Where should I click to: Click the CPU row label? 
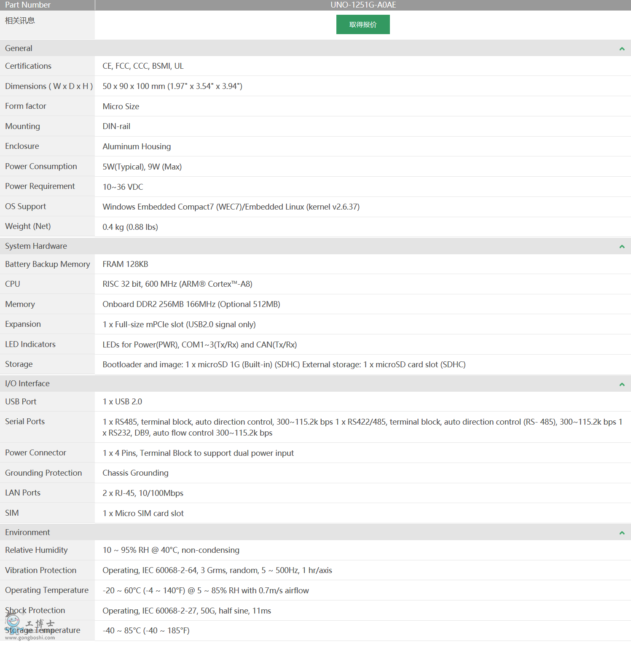click(x=13, y=284)
